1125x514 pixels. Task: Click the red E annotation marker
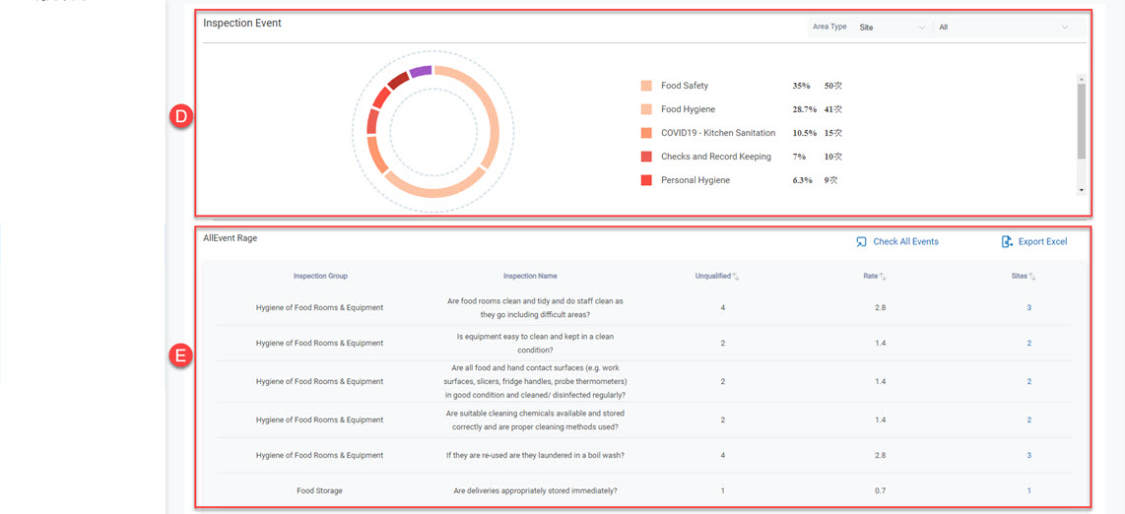pos(180,355)
